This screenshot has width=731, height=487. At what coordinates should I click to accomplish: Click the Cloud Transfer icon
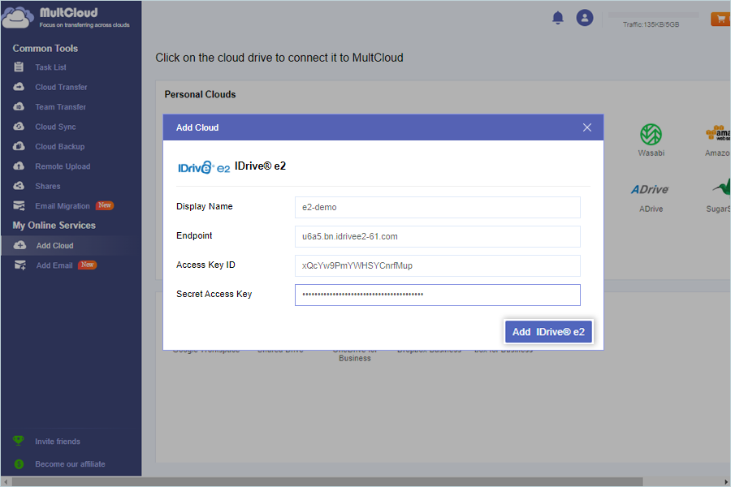[19, 87]
